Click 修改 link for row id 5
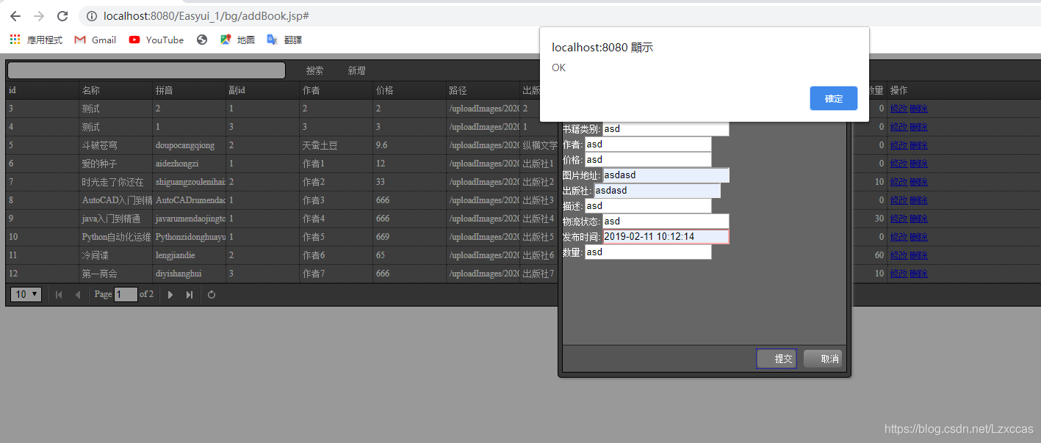 pyautogui.click(x=898, y=145)
